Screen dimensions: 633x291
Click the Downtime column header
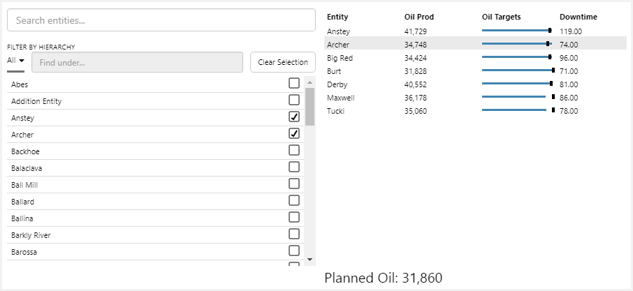[x=577, y=17]
